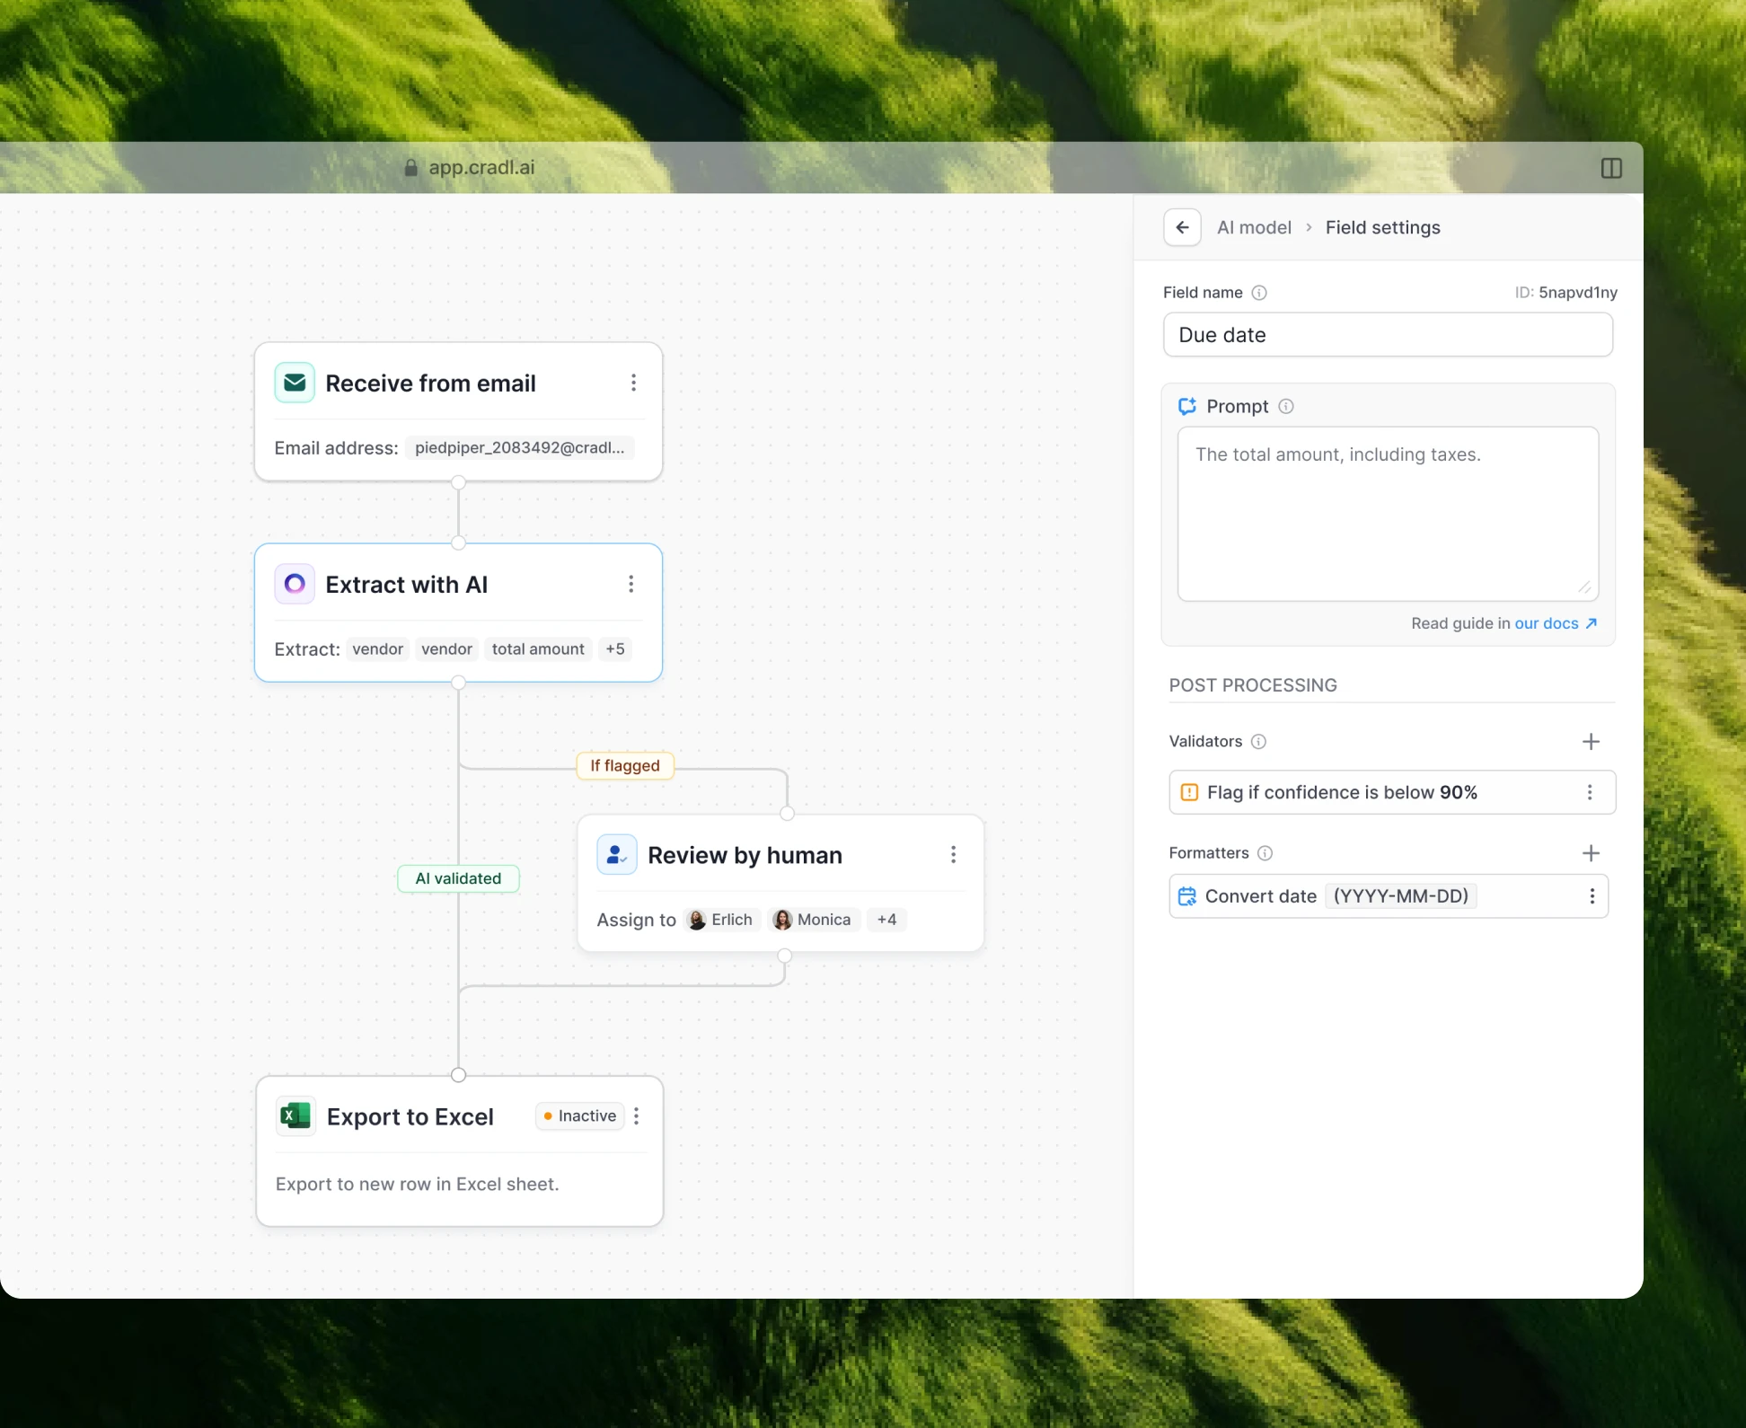Add a new formatter with plus icon
Viewport: 1746px width, 1428px height.
click(x=1591, y=852)
